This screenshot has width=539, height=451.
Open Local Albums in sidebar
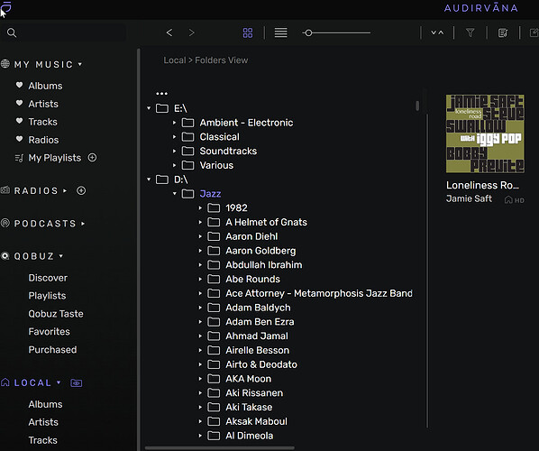(45, 404)
